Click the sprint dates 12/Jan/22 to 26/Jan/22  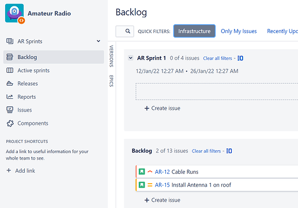pos(187,71)
